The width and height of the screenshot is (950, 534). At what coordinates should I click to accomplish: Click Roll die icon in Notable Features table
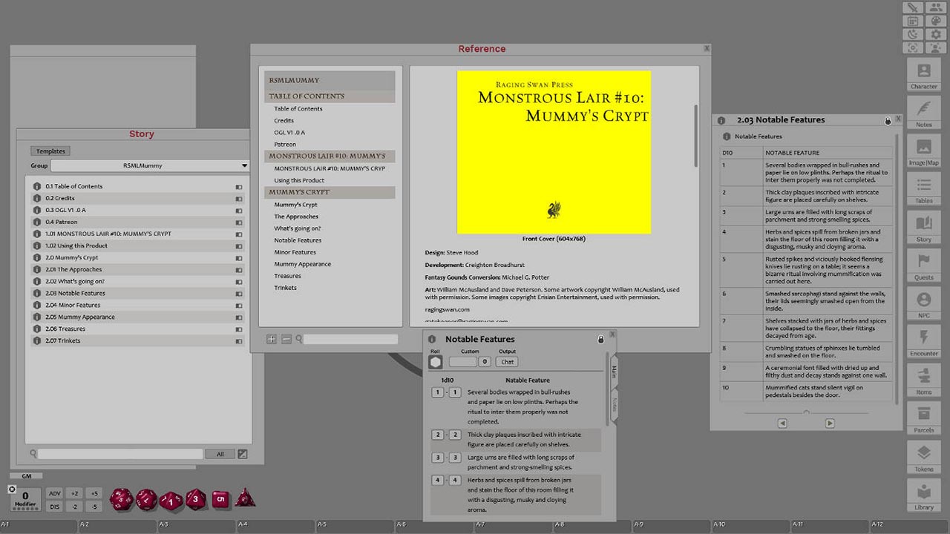click(436, 362)
